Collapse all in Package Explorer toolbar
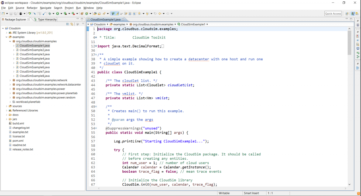 coord(67,24)
